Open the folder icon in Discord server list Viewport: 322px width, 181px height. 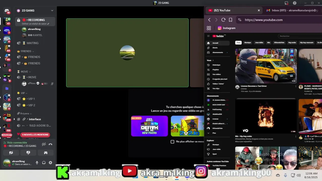[7, 88]
